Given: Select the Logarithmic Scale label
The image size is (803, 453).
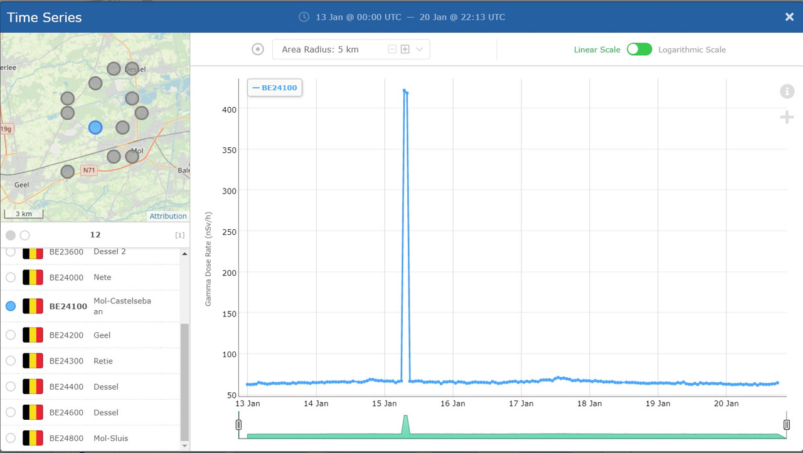Looking at the screenshot, I should 692,49.
